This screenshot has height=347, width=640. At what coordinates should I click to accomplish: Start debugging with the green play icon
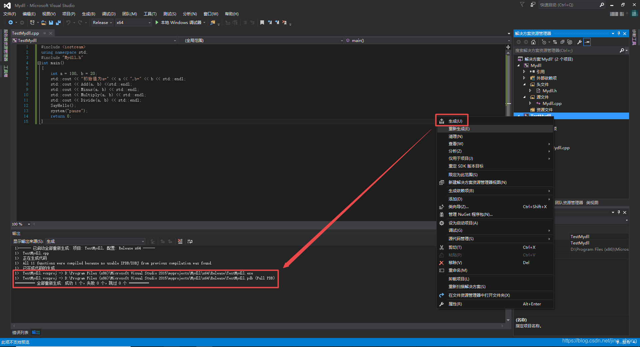(x=157, y=22)
